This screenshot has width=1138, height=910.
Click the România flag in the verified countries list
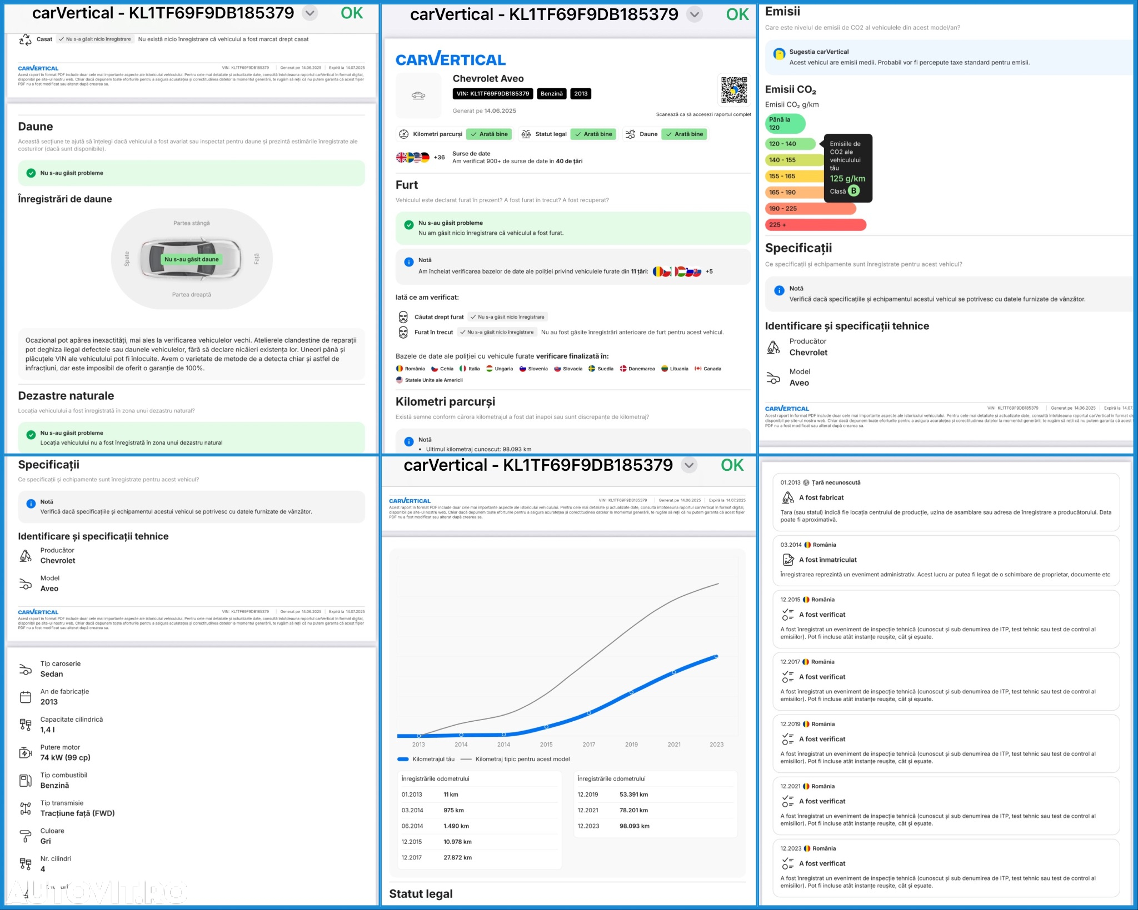click(399, 369)
